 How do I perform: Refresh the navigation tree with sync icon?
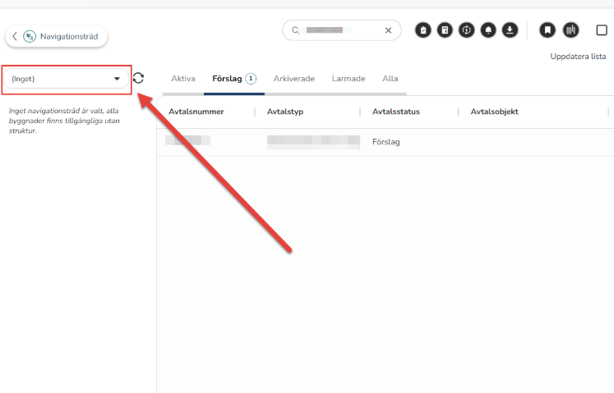[138, 78]
